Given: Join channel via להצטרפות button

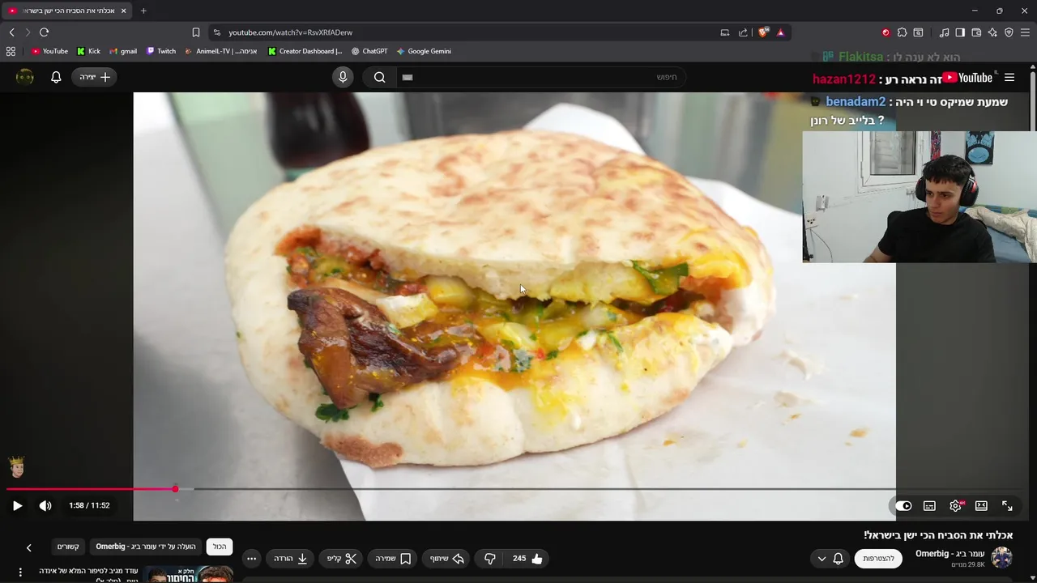Looking at the screenshot, I should pos(878,558).
